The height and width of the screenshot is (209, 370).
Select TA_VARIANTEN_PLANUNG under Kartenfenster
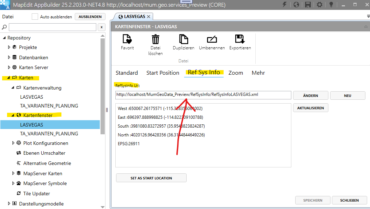49,134
